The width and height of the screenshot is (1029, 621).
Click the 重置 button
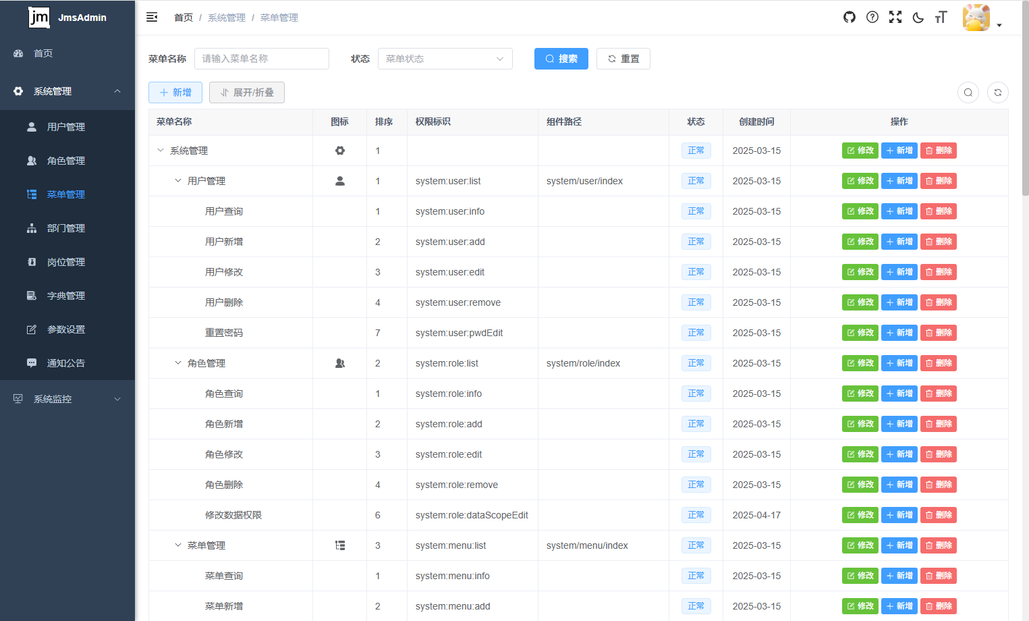[x=623, y=59]
